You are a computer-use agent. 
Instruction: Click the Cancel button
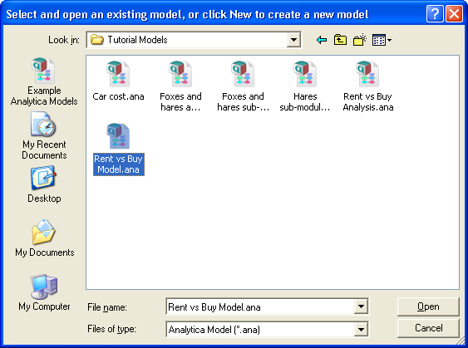tap(428, 328)
